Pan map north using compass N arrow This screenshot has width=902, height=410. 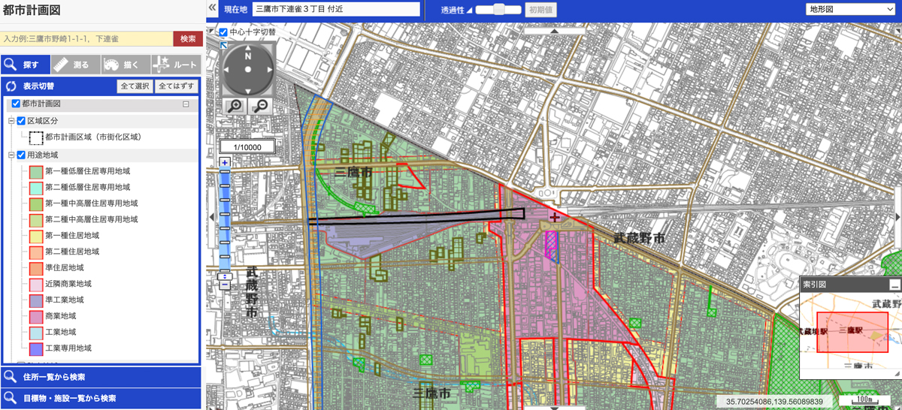point(248,56)
